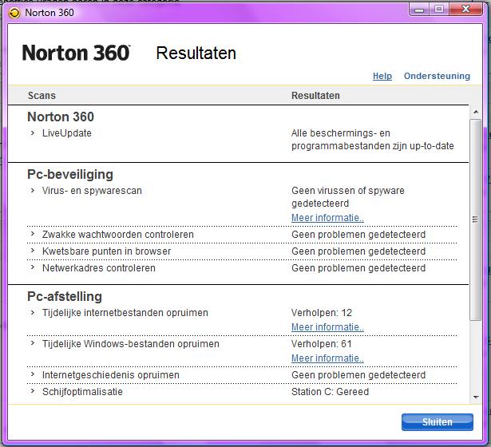Click the Station C: Gereed result
Image resolution: width=491 pixels, height=447 pixels.
[330, 392]
